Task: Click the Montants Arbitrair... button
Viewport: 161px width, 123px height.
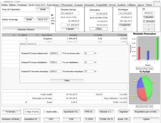Action: [x=11, y=119]
